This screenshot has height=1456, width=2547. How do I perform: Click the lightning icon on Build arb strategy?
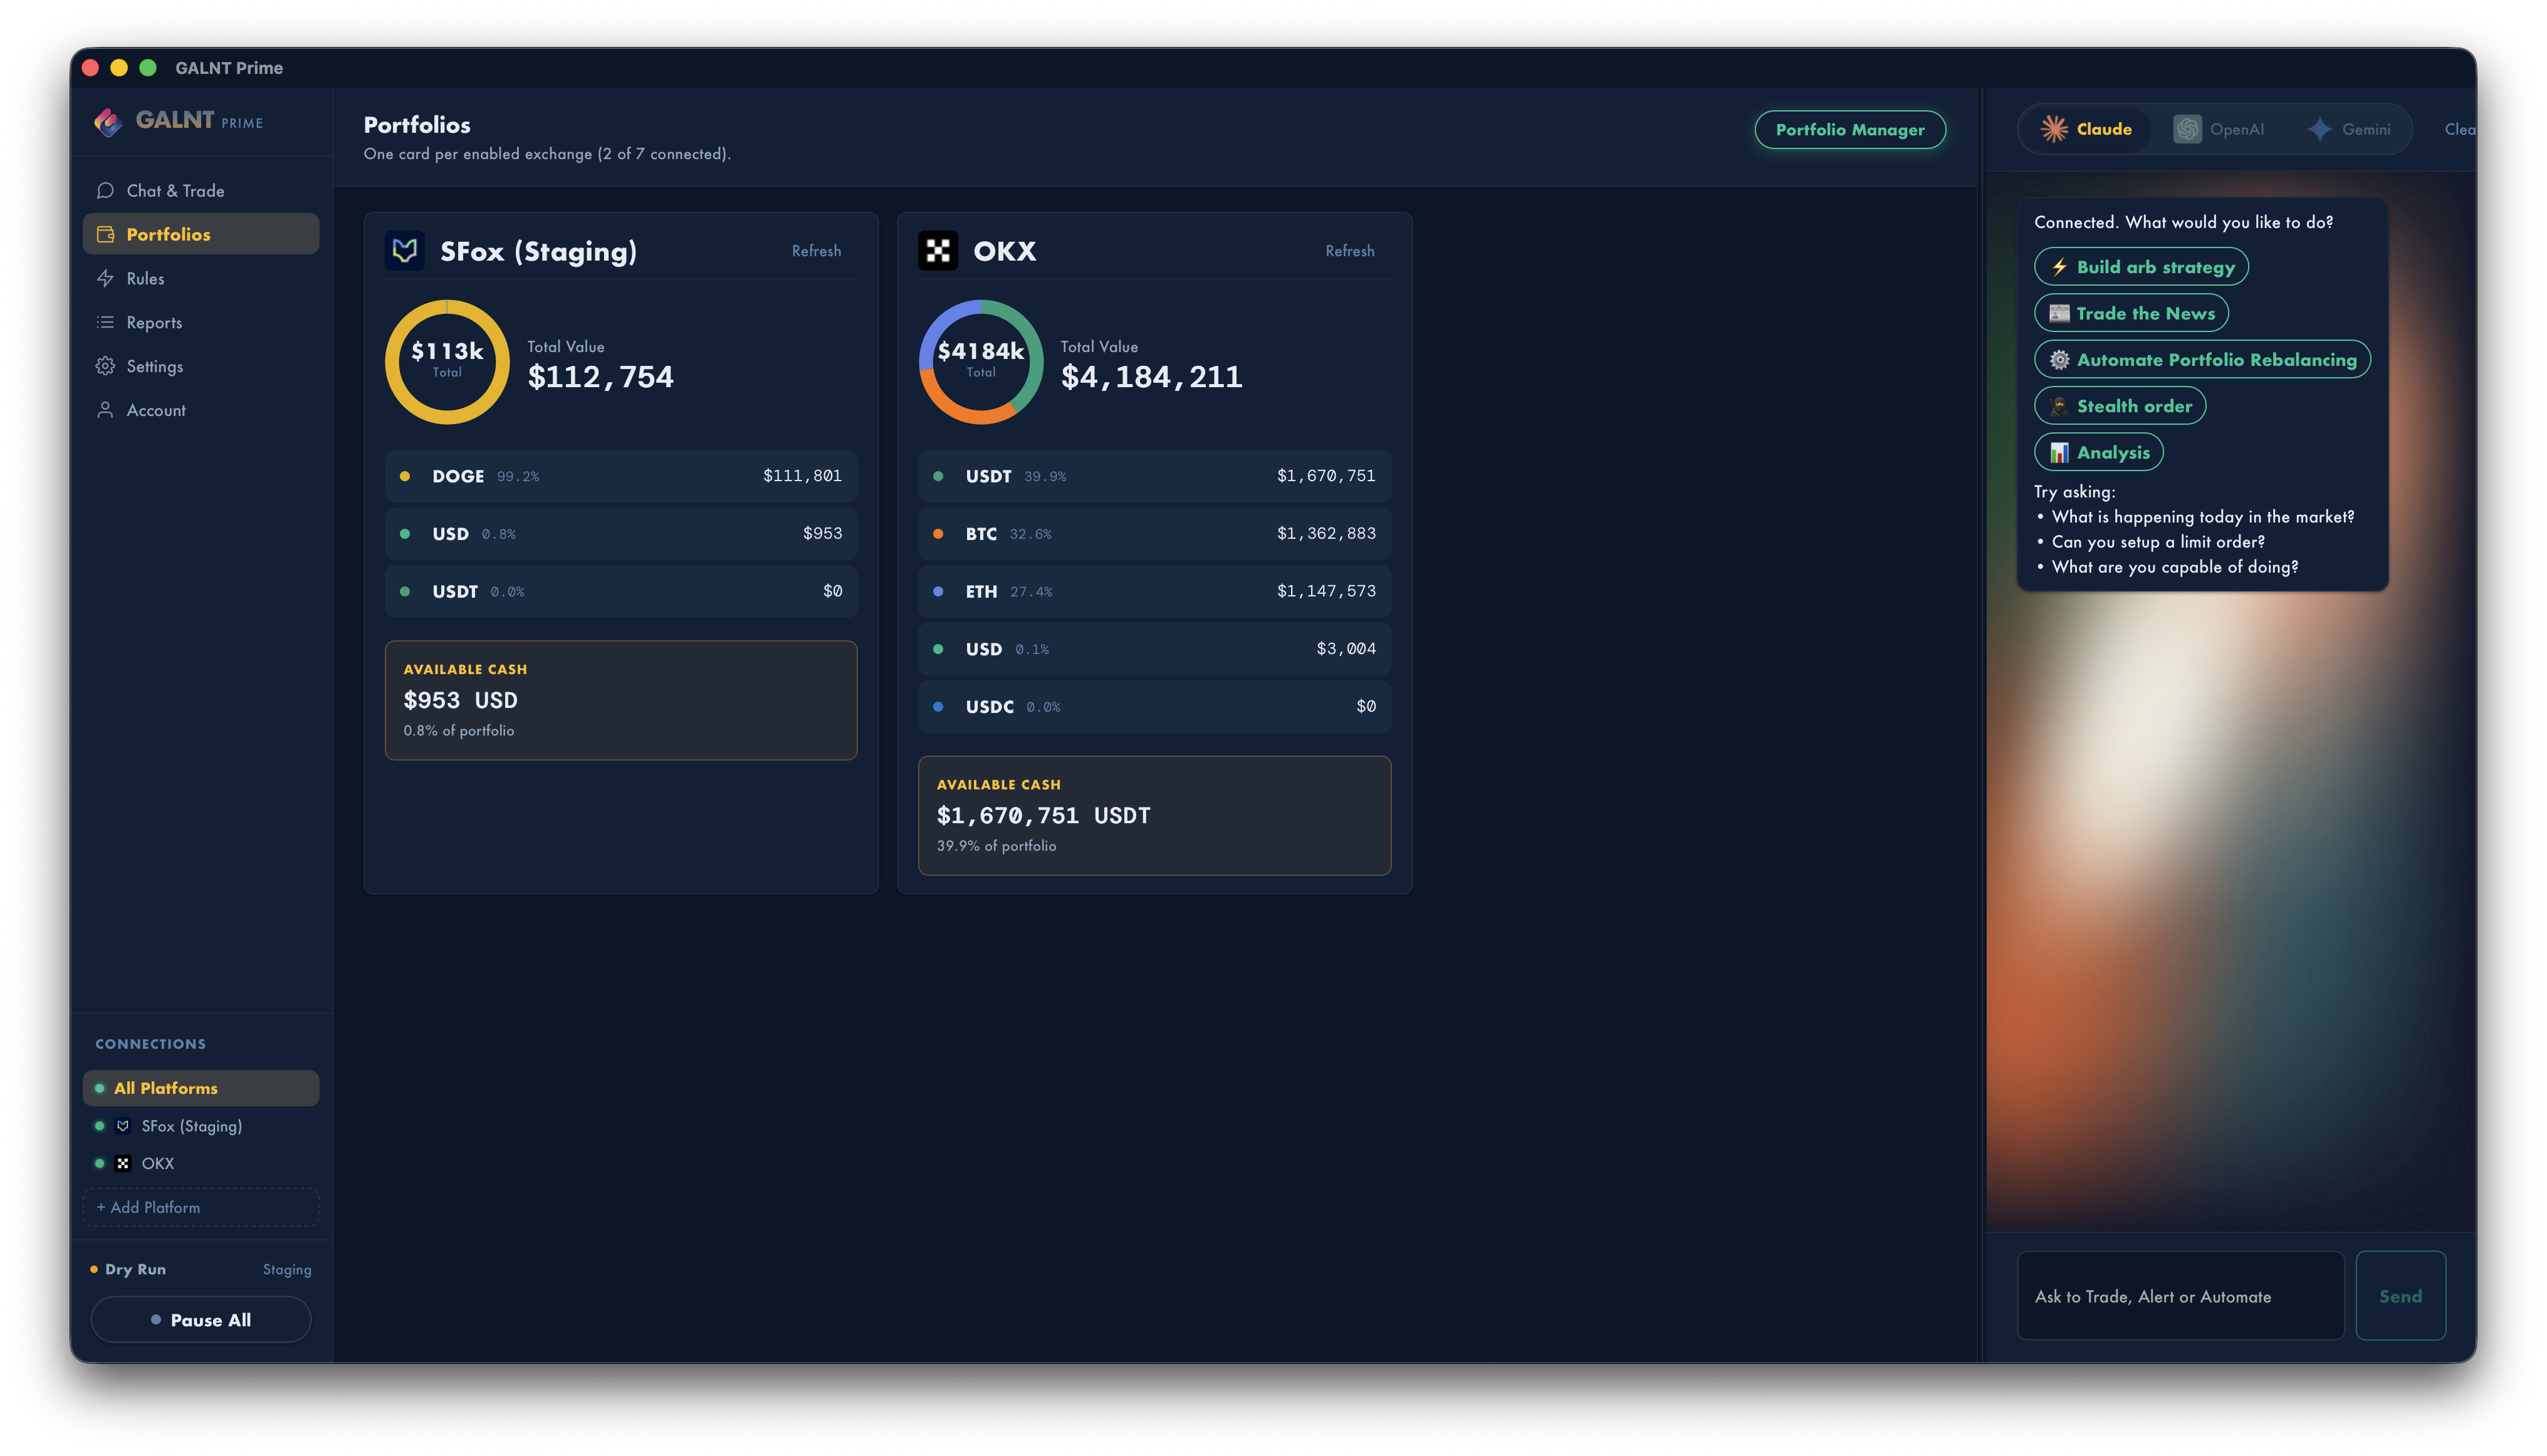2059,267
